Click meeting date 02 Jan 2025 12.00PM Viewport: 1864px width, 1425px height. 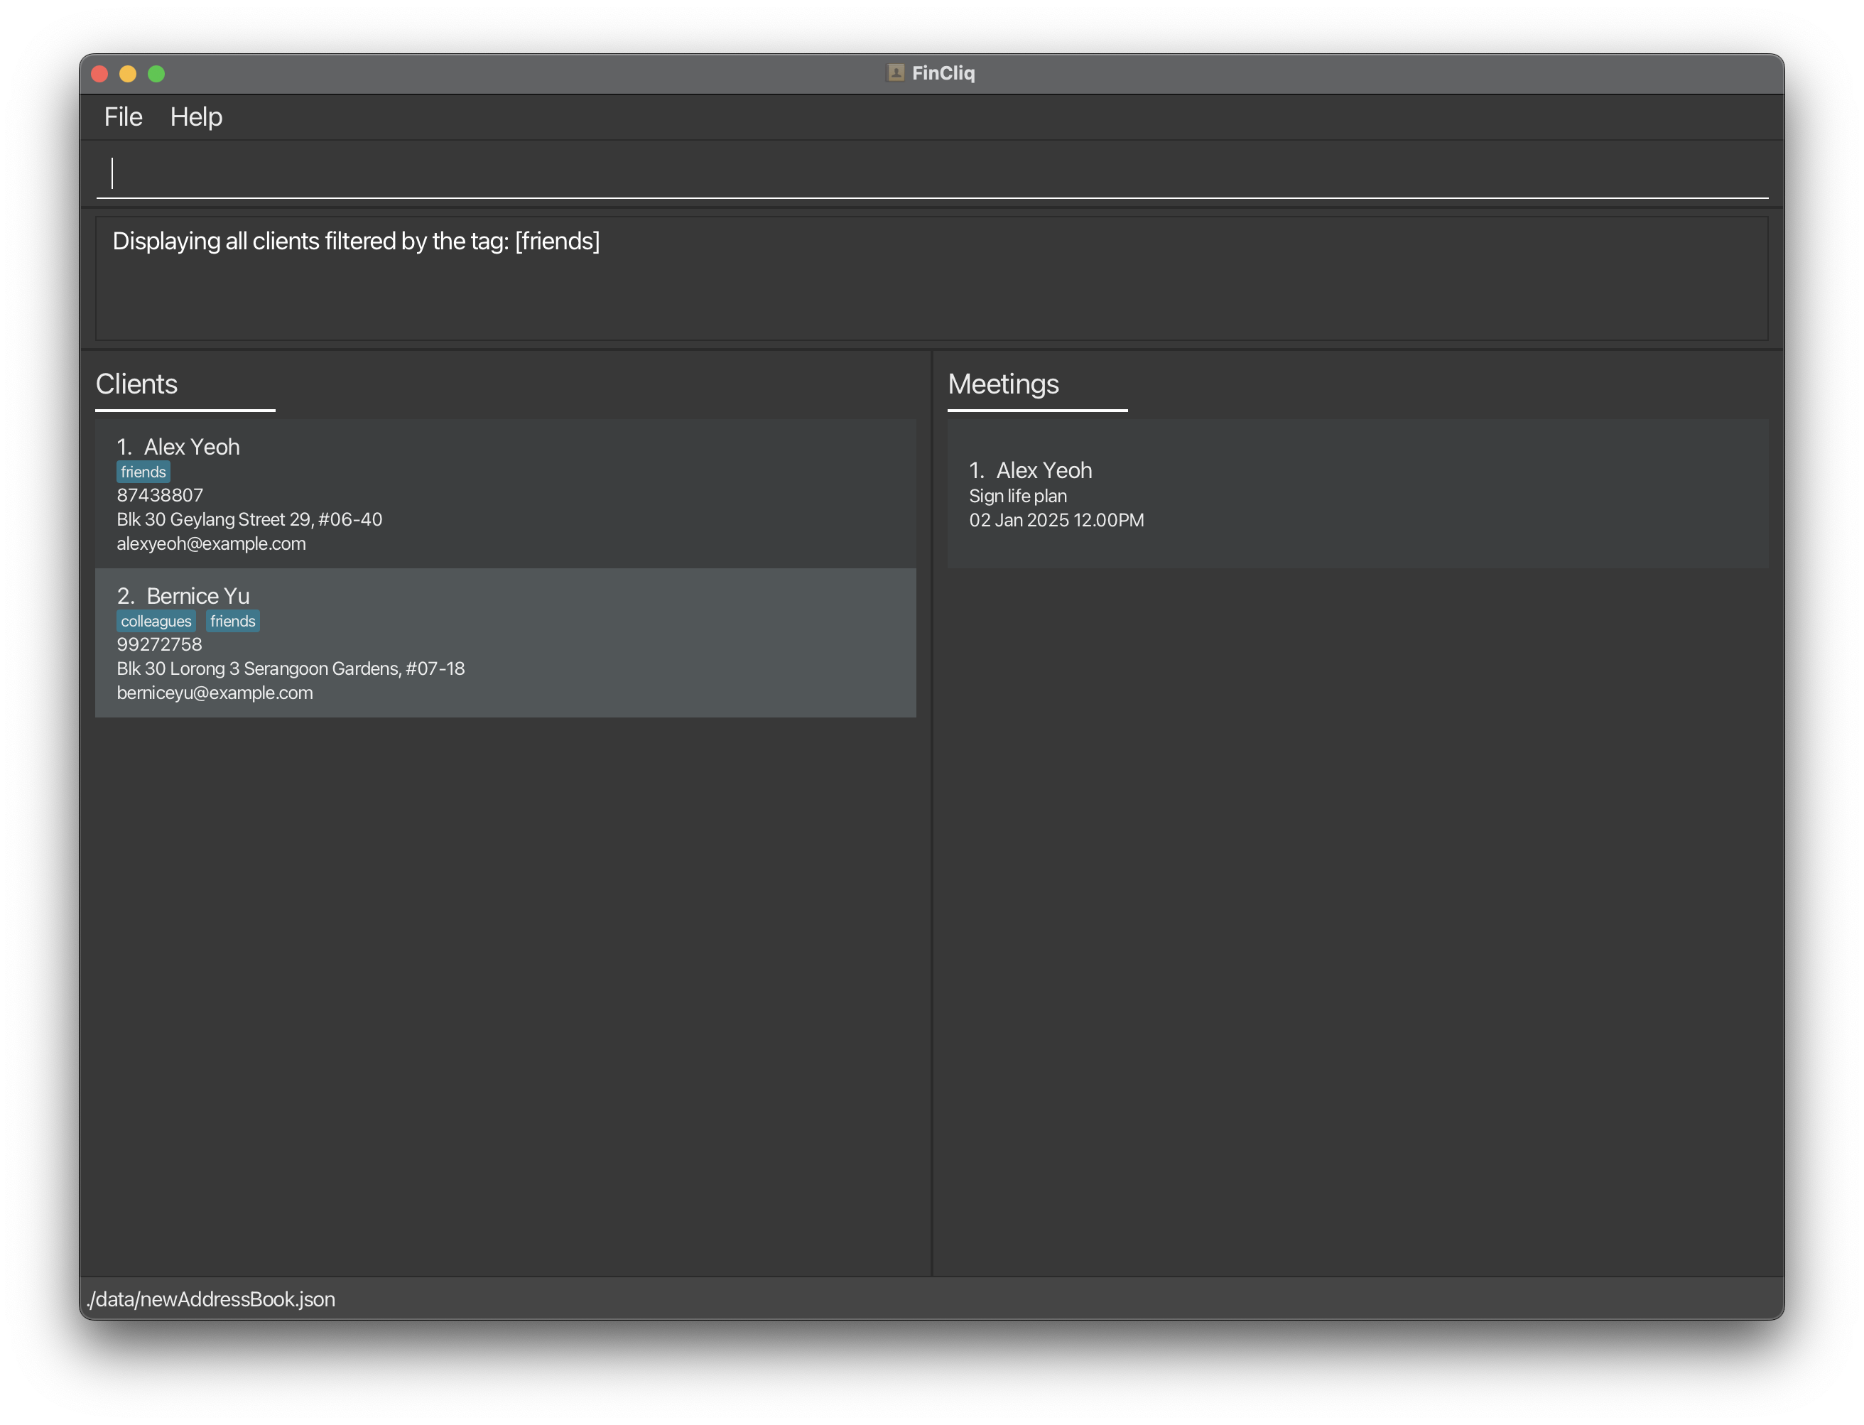point(1056,520)
